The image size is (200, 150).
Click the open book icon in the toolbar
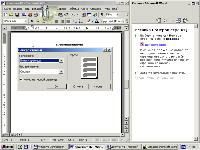[x=24, y=15]
